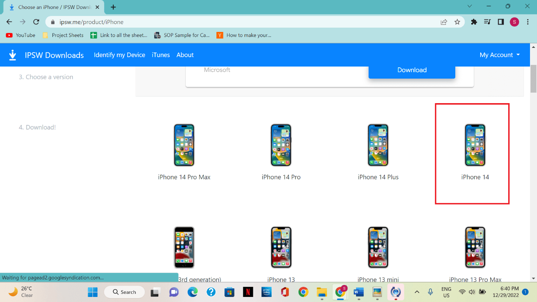
Task: Expand the My Account dropdown
Action: [x=499, y=55]
